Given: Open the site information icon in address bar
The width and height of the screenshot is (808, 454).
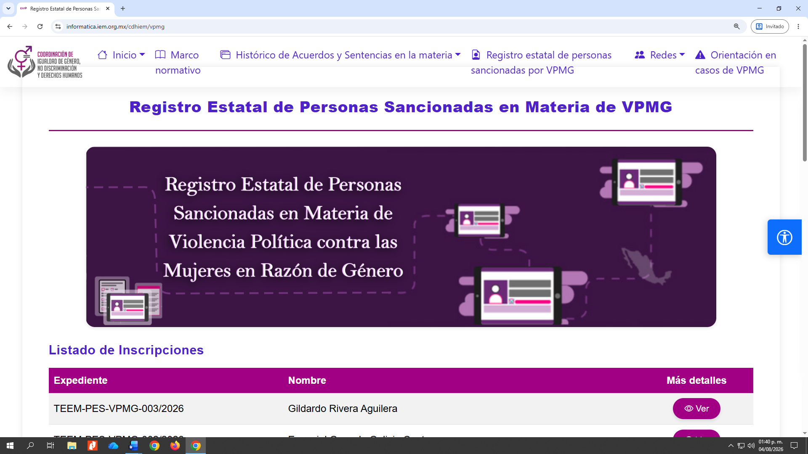Looking at the screenshot, I should pyautogui.click(x=58, y=26).
